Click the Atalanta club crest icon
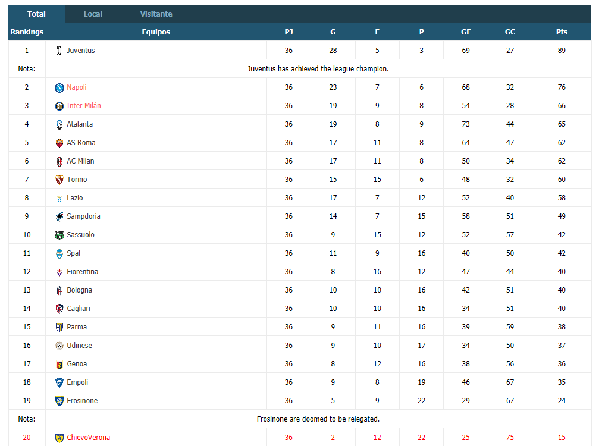The image size is (599, 446). coord(59,124)
